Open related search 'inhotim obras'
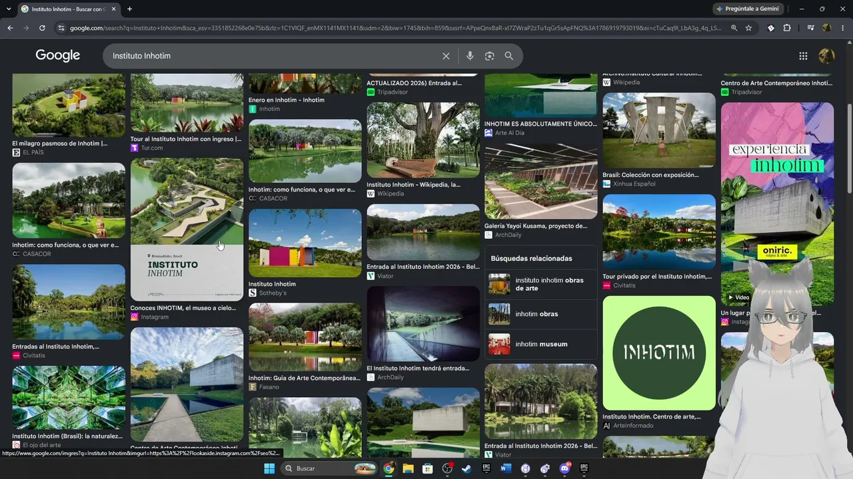The image size is (853, 479). click(x=541, y=314)
